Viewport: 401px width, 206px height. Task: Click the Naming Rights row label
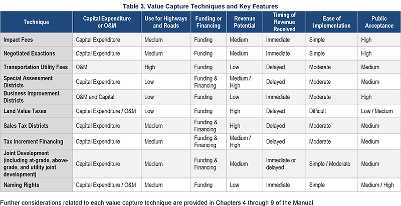36,185
